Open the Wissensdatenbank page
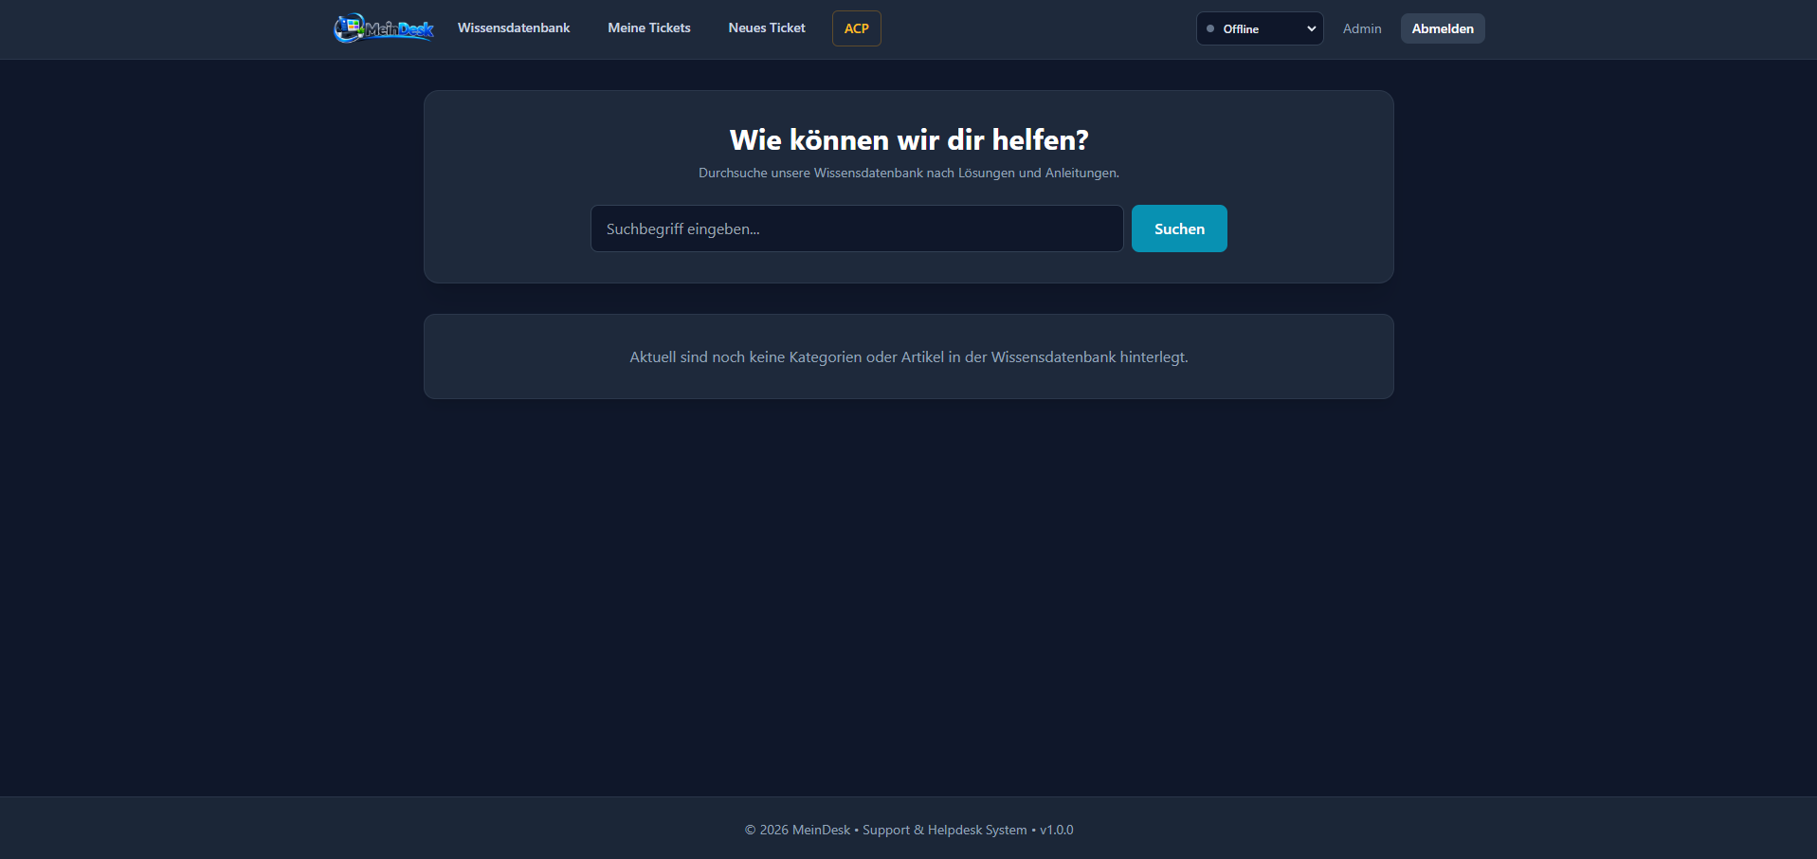Image resolution: width=1817 pixels, height=859 pixels. pos(514,28)
